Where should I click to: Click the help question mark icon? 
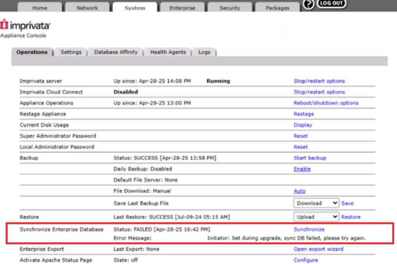click(x=309, y=5)
